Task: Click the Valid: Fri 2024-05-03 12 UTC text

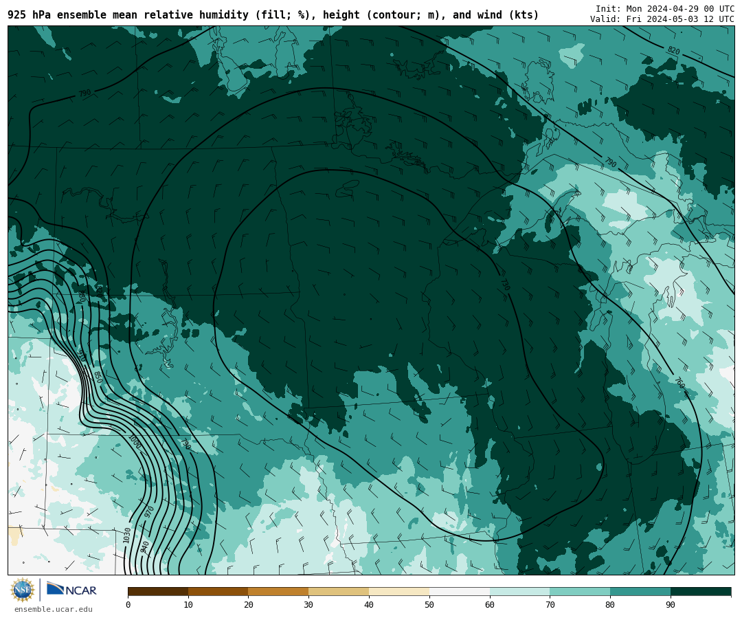Action: 662,19
